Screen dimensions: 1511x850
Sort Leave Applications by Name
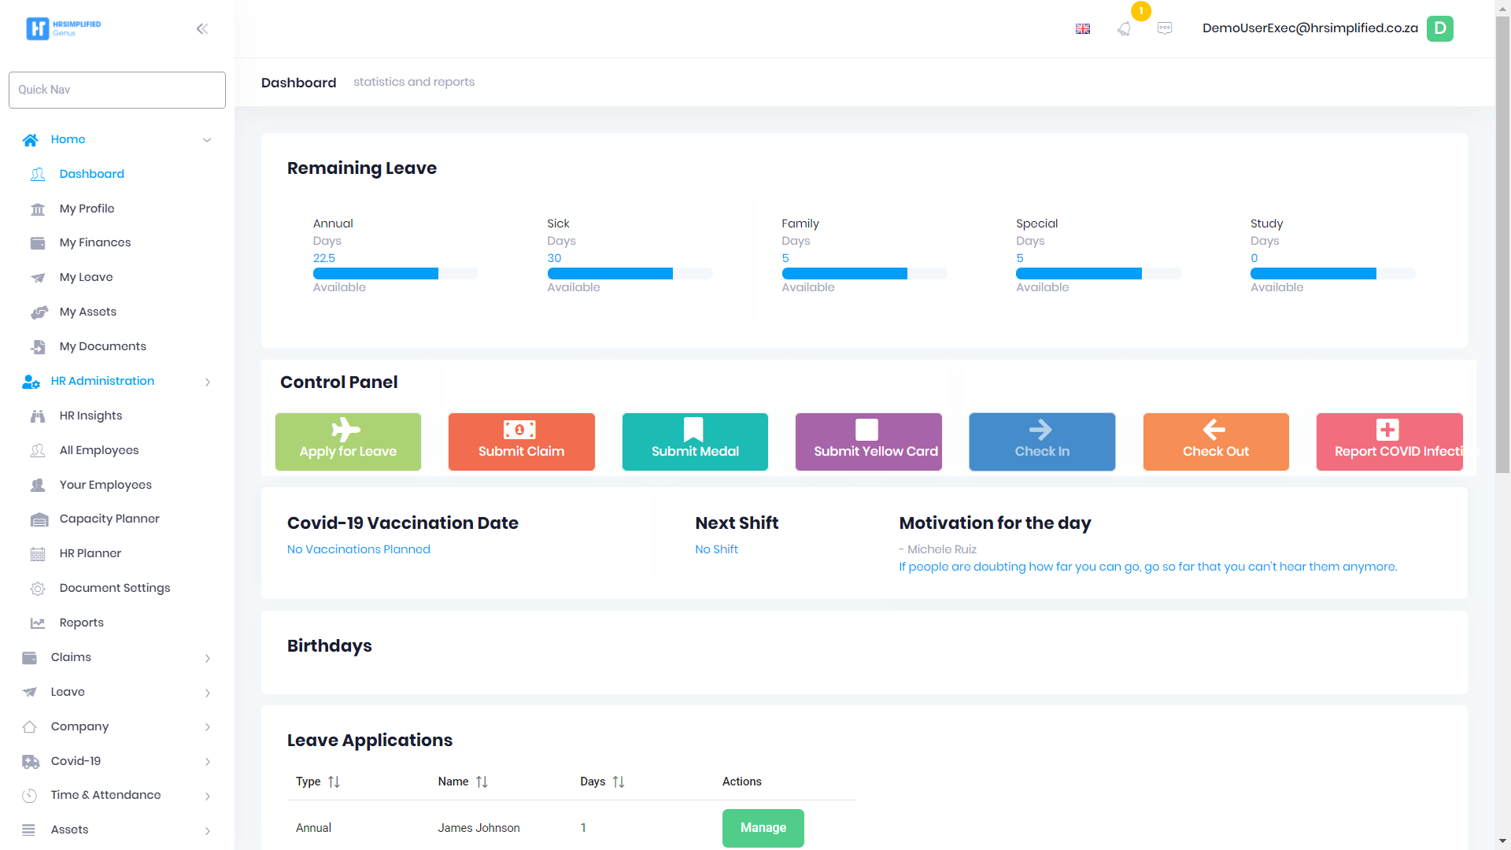click(482, 782)
